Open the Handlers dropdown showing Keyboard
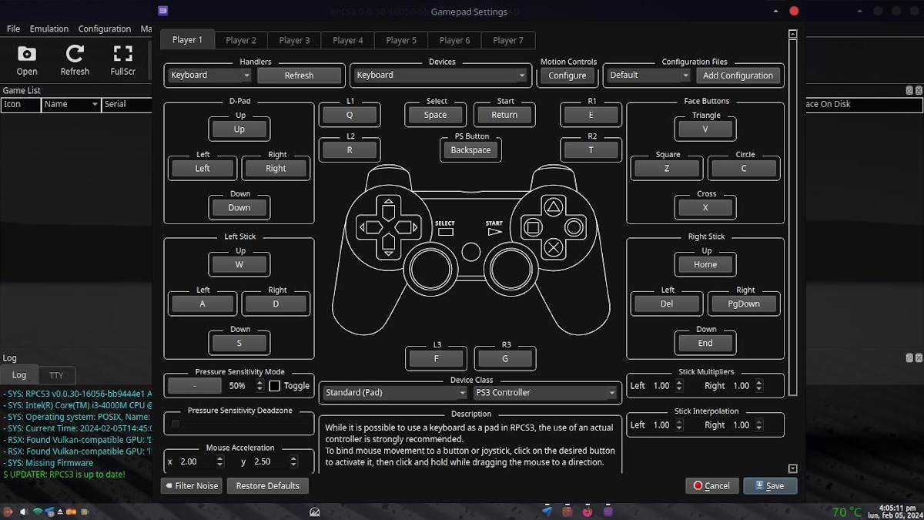 [209, 75]
